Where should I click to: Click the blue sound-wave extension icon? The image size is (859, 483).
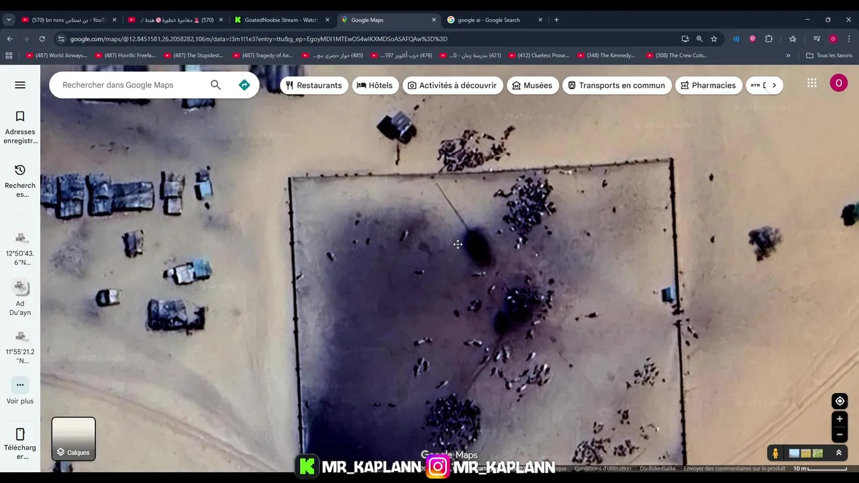736,39
